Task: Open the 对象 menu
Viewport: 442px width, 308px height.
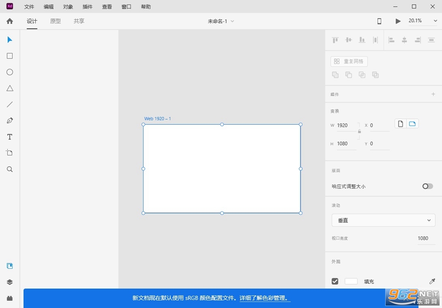Action: tap(68, 7)
